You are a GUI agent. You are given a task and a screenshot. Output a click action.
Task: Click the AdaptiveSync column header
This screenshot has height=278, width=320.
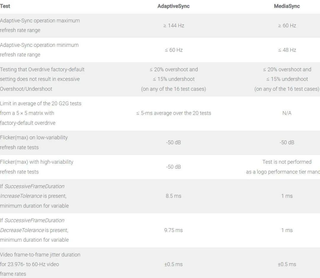click(173, 6)
